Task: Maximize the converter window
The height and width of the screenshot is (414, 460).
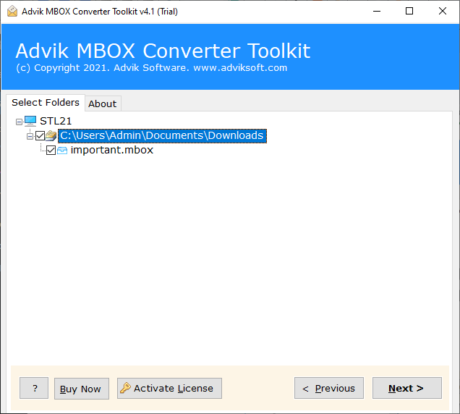Action: 409,11
